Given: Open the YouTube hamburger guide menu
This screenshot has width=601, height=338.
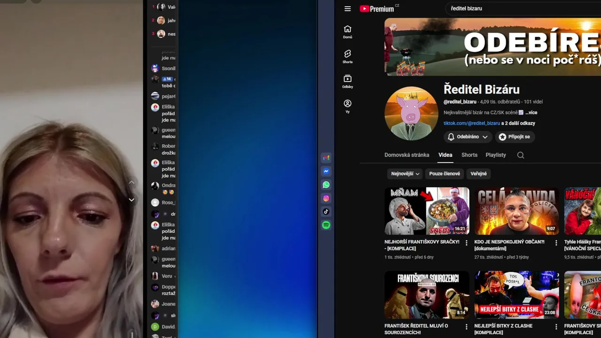Looking at the screenshot, I should [x=347, y=8].
